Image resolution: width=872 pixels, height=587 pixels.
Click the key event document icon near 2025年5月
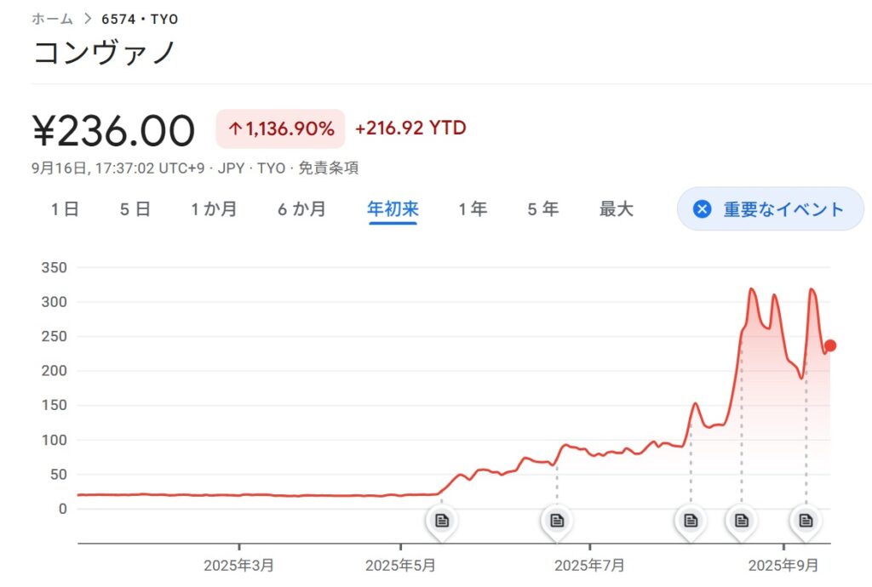click(441, 520)
